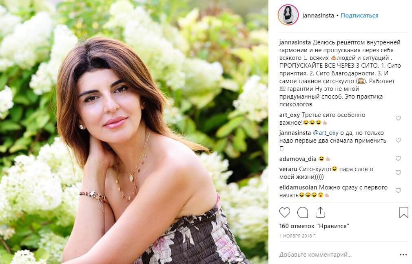412x264 pixels.
Task: Like veraru's comment heart
Action: click(399, 173)
